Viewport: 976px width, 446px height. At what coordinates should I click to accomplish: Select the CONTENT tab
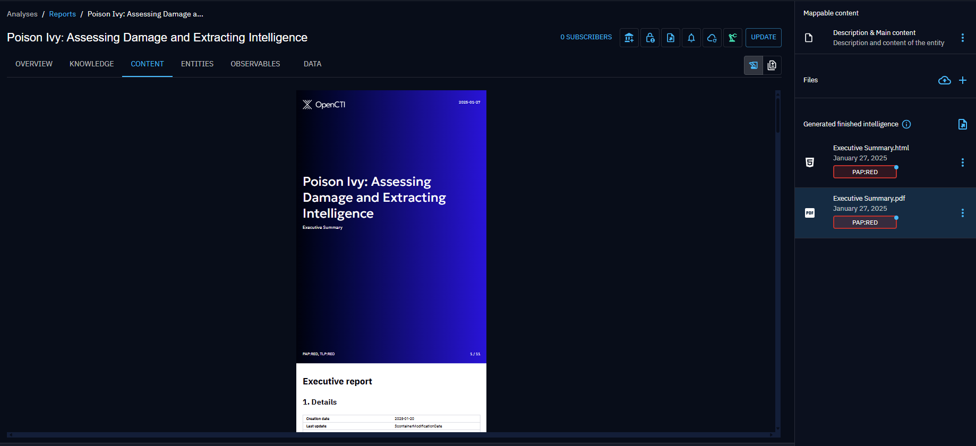point(147,64)
